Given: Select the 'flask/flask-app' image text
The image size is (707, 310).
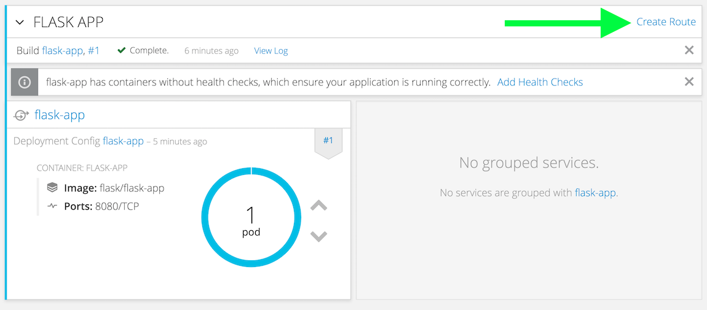Looking at the screenshot, I should [x=131, y=188].
